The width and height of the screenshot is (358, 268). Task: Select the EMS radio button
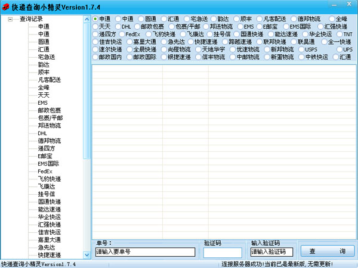tap(240, 27)
